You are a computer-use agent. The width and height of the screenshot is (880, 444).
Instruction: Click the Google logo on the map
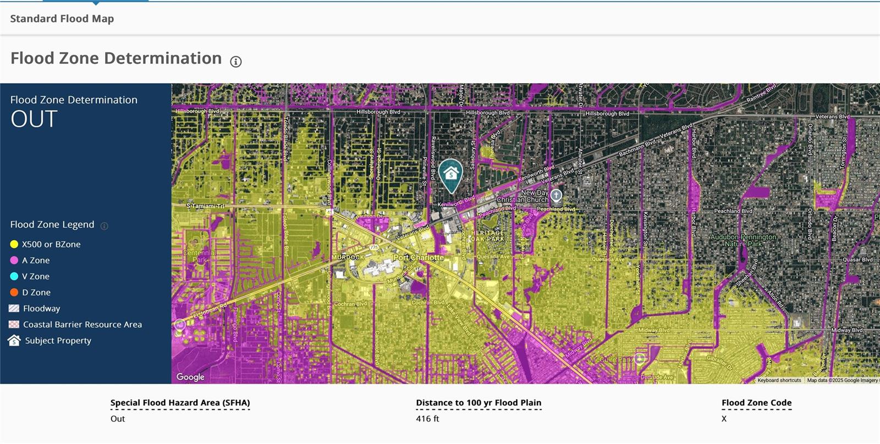pos(190,377)
